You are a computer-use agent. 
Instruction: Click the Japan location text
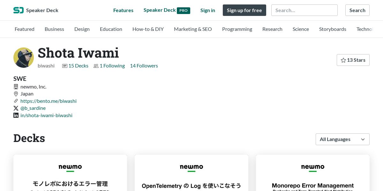(27, 94)
